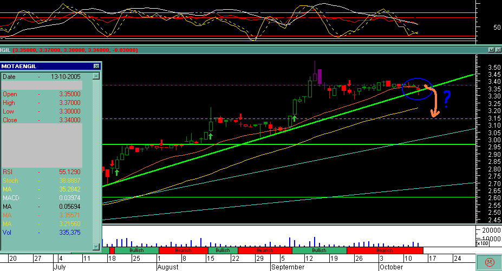Select the High value 3.37000
This screenshot has height=271, width=502.
point(69,103)
